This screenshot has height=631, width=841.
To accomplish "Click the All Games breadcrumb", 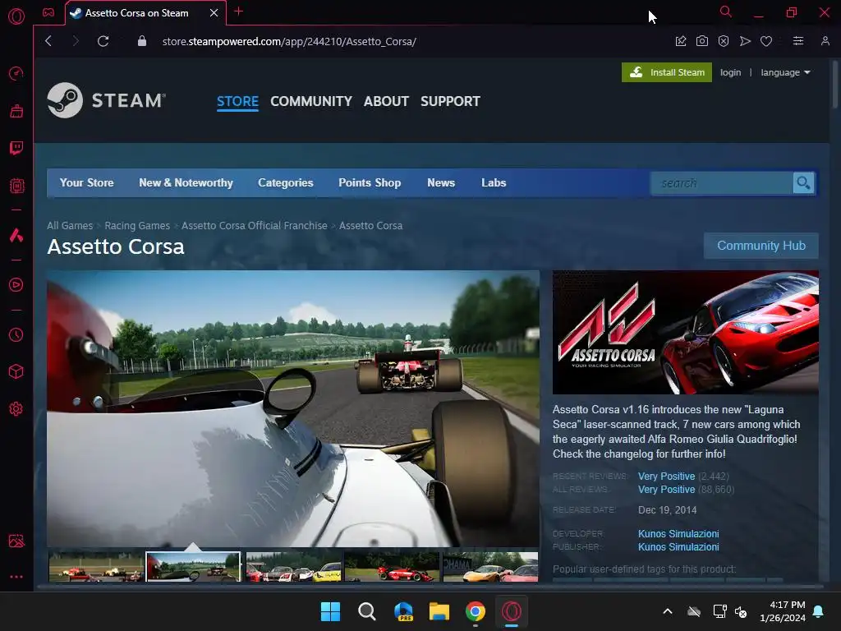I will click(70, 226).
